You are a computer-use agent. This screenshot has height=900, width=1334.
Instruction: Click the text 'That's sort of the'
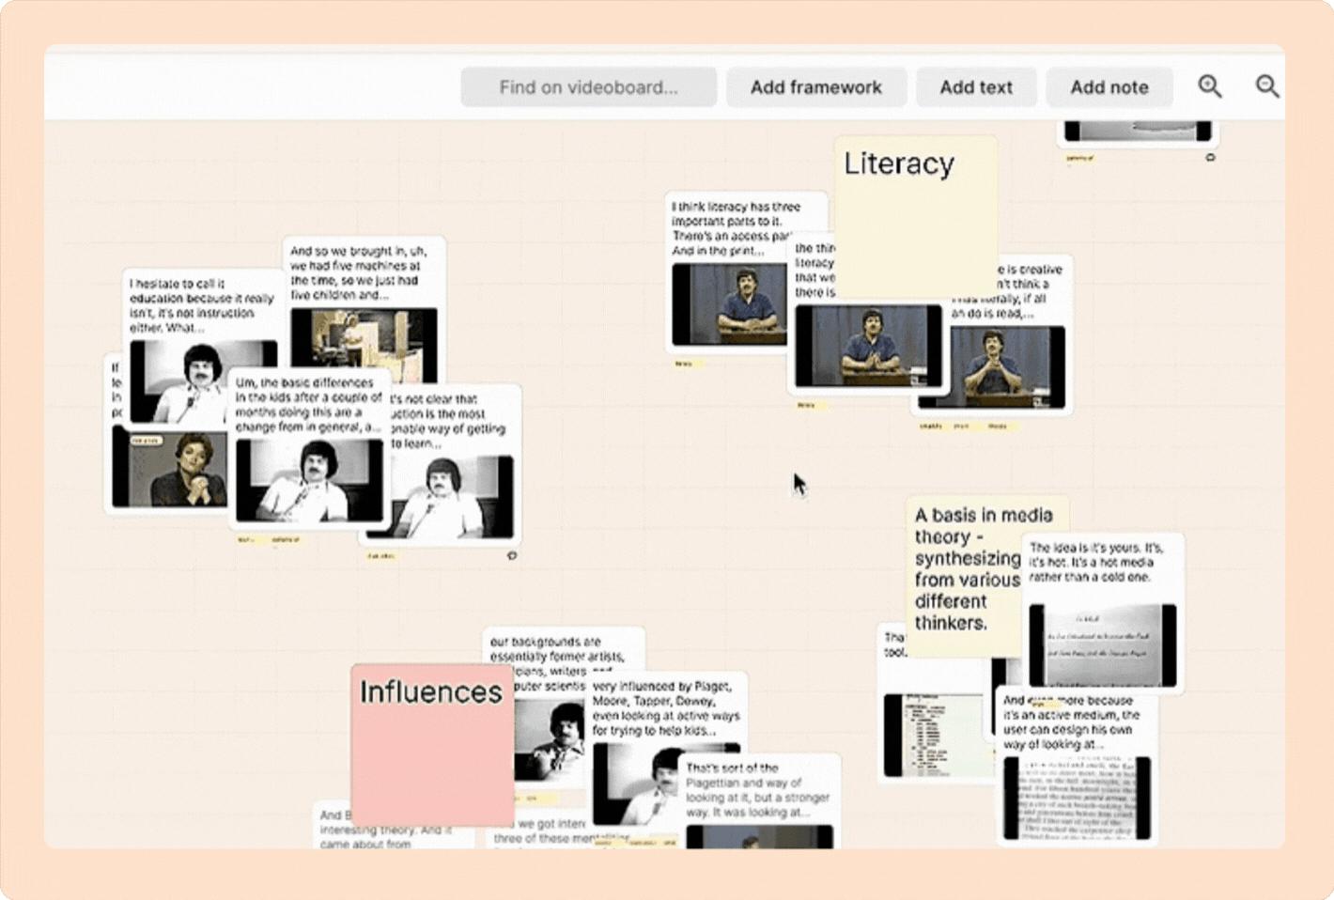732,768
